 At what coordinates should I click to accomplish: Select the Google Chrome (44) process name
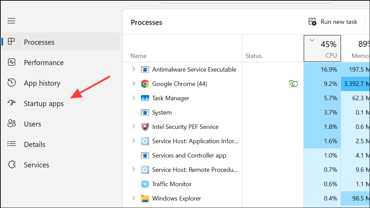pos(180,84)
